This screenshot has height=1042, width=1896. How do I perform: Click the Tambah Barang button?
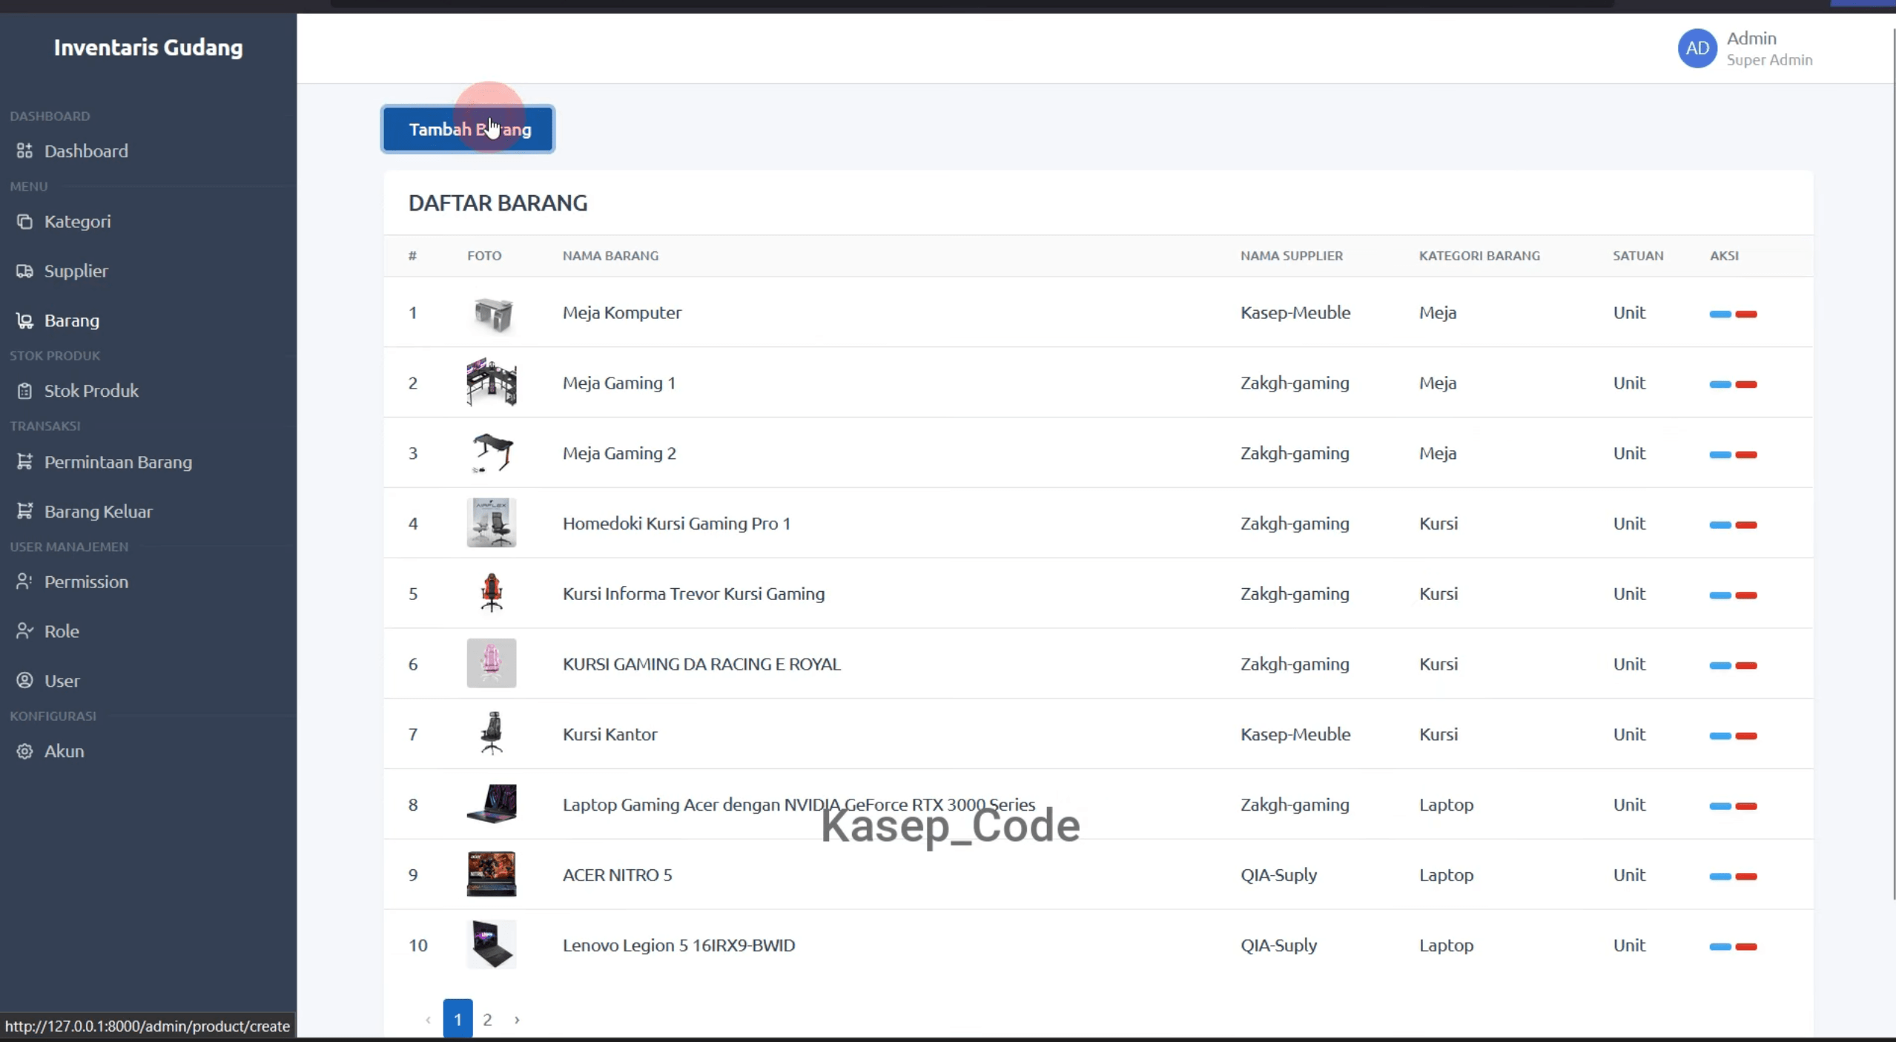pyautogui.click(x=468, y=129)
